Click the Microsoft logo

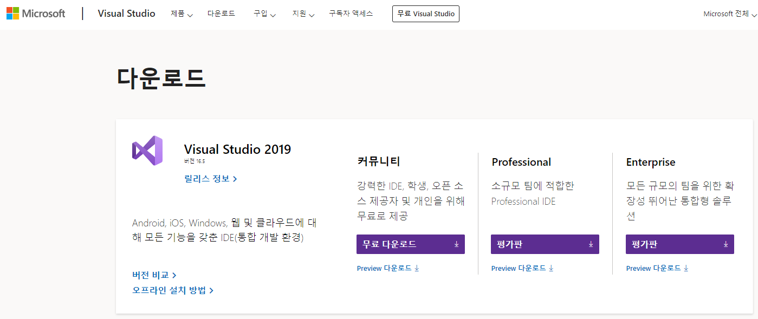(36, 14)
